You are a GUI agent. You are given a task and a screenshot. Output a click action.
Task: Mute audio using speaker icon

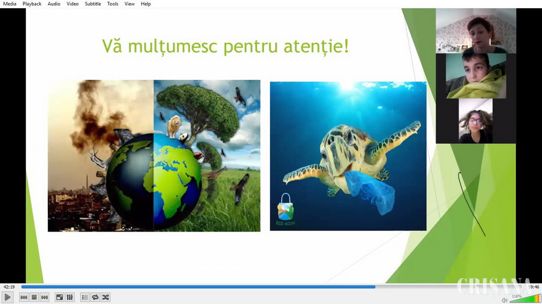click(505, 299)
